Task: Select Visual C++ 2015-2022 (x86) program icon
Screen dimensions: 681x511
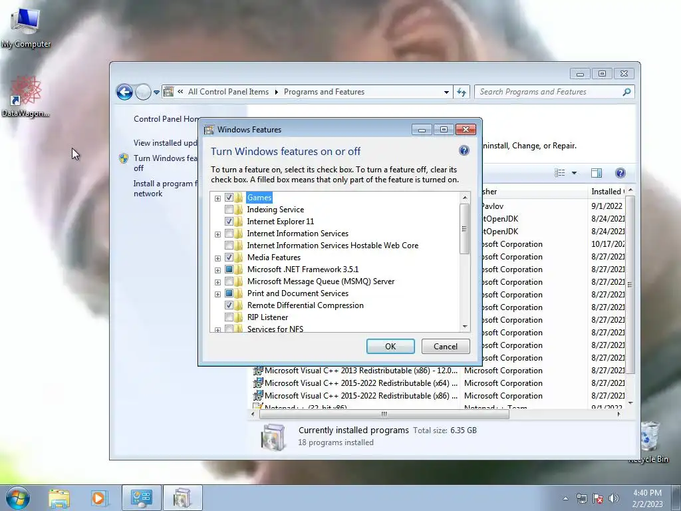Action: pos(258,396)
